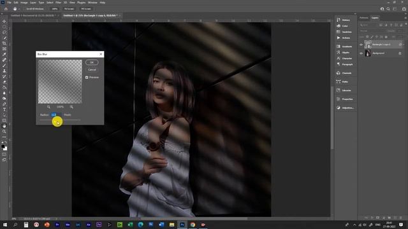This screenshot has height=229, width=408.
Task: Expand Rectangle 1 copy 6 smart filters arrow
Action: [x=404, y=45]
